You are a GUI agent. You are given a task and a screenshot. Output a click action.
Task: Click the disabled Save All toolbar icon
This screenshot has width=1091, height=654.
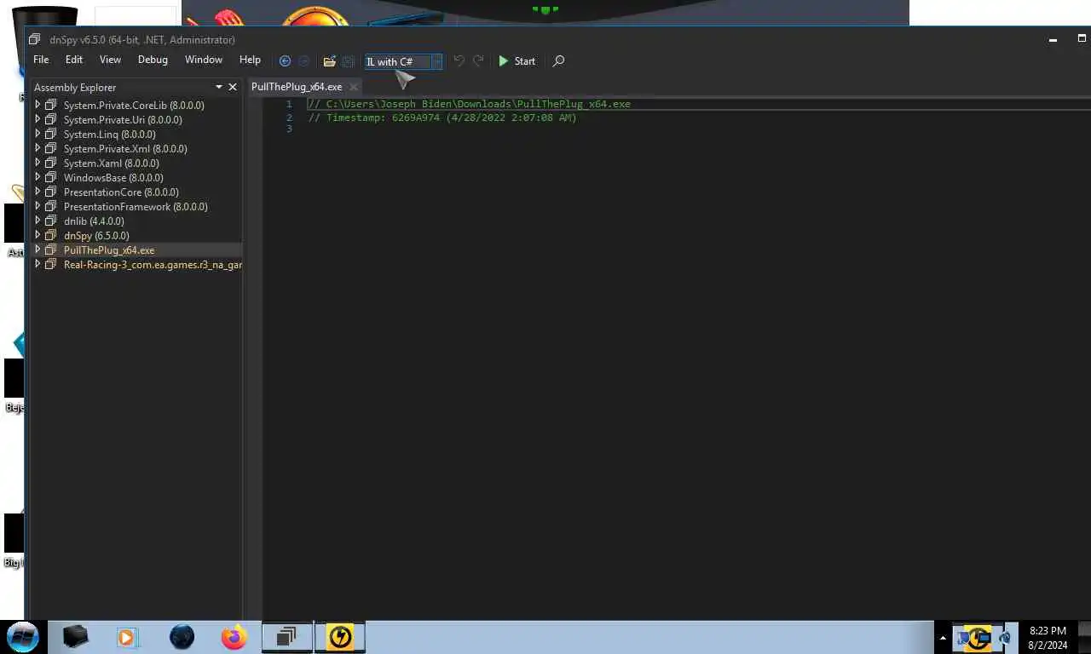click(x=348, y=61)
